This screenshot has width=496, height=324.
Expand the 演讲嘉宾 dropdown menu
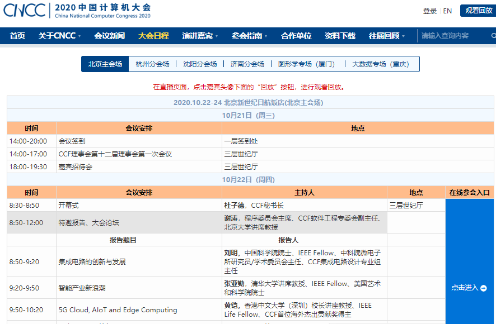[200, 36]
